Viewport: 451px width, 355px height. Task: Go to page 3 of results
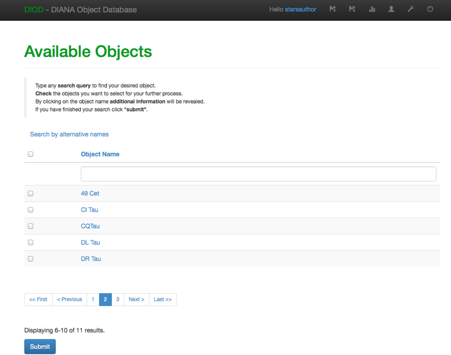118,299
